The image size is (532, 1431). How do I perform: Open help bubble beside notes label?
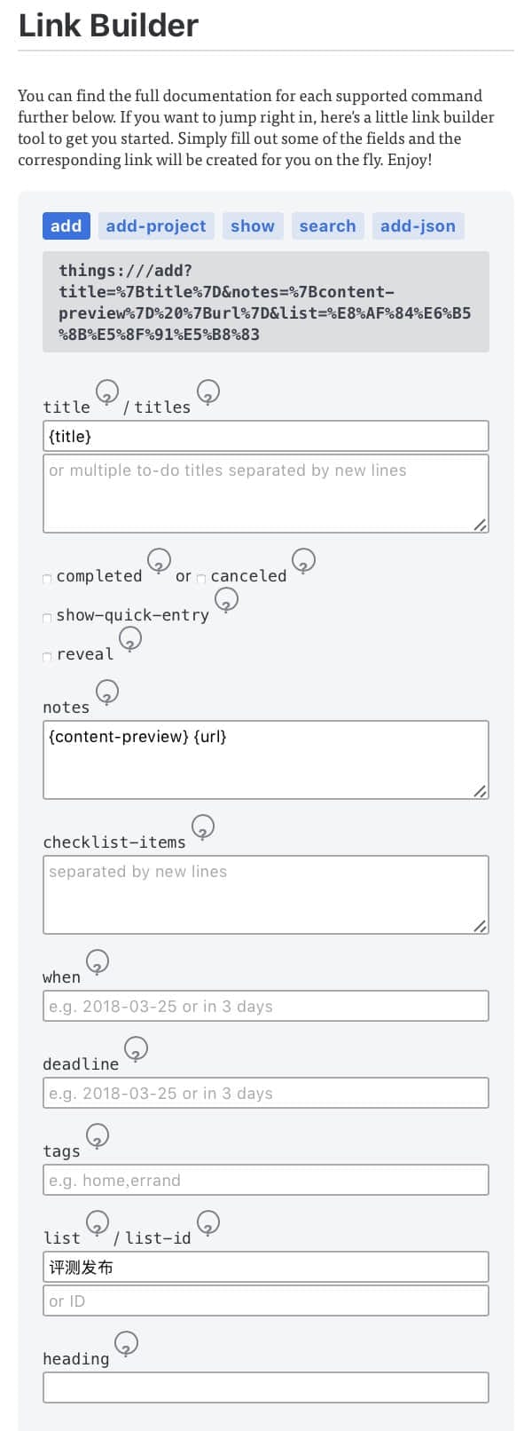(x=106, y=692)
